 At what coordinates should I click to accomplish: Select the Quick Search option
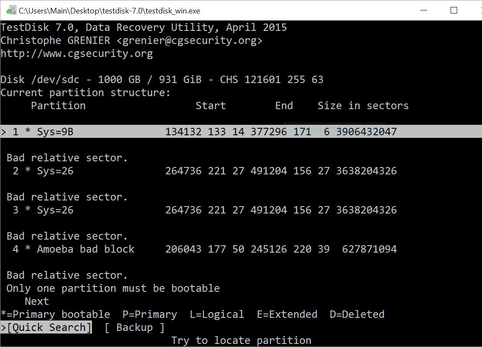click(46, 327)
